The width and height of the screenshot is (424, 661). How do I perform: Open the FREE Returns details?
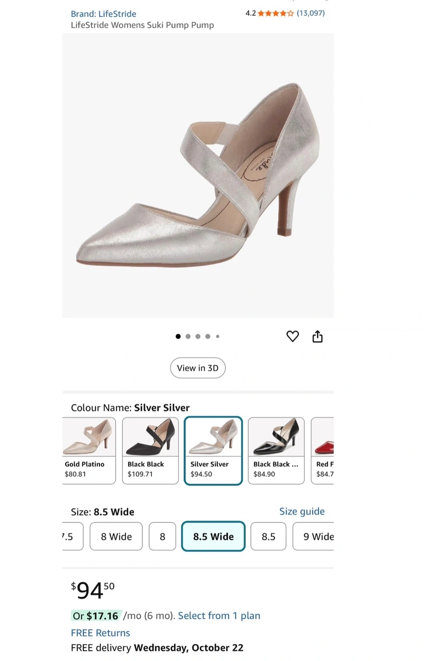[100, 633]
